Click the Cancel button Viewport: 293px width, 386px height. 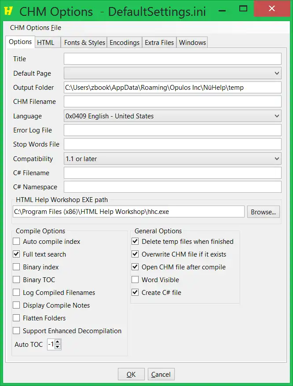pos(161,374)
